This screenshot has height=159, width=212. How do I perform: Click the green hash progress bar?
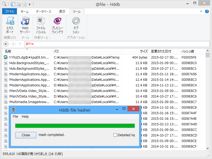coord(75,126)
